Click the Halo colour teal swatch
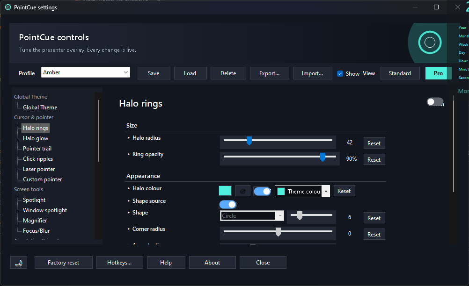Image resolution: width=469 pixels, height=286 pixels. point(225,191)
